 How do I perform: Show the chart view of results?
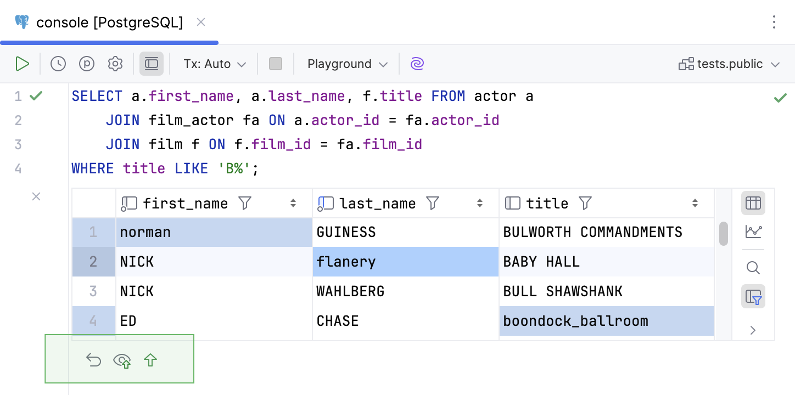[753, 232]
